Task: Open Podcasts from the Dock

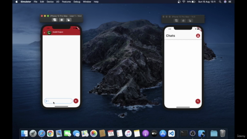Action: [145, 134]
